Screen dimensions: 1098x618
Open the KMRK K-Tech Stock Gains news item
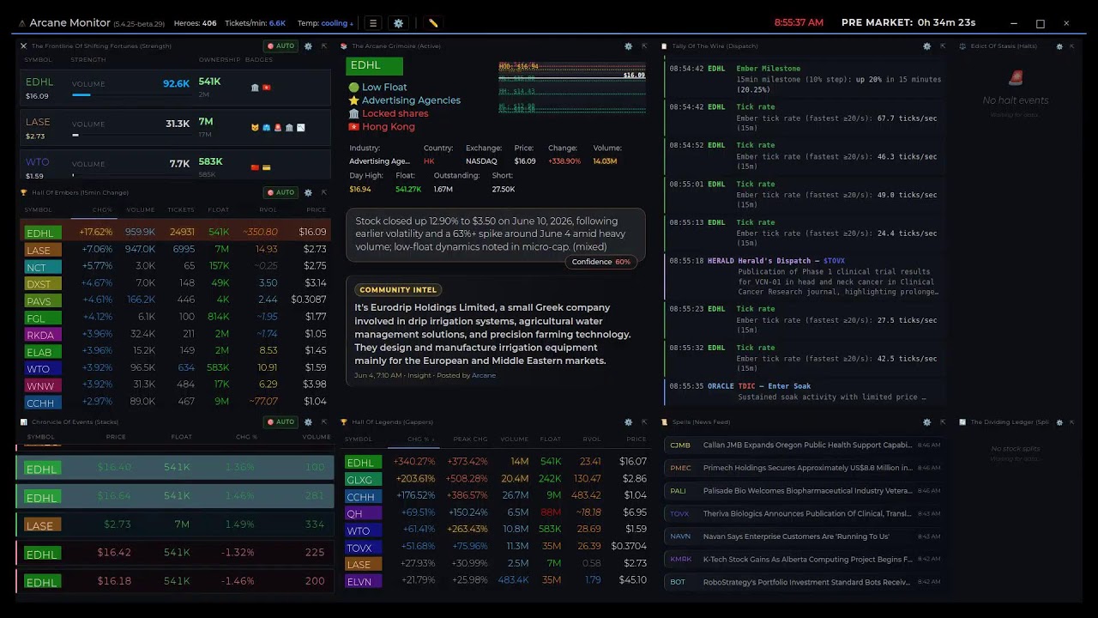pyautogui.click(x=805, y=560)
